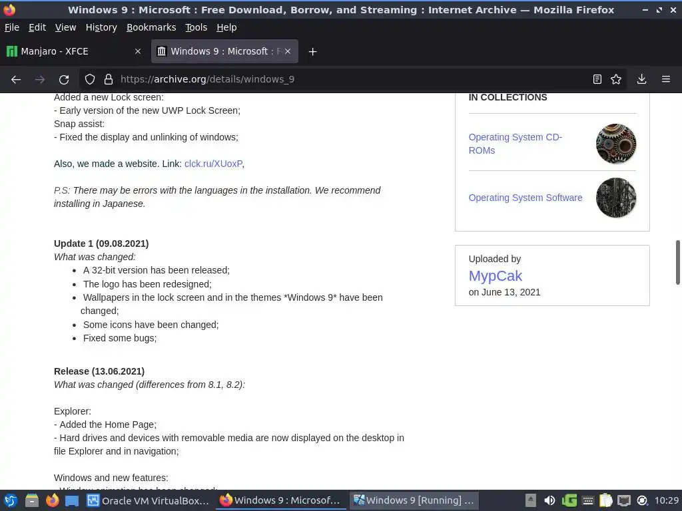Launch the file manager from taskbar
The height and width of the screenshot is (511, 682).
(x=32, y=500)
